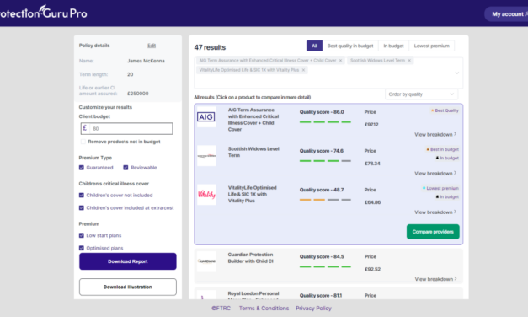Expand the selected products box chevron
This screenshot has height=317, width=528.
[457, 73]
